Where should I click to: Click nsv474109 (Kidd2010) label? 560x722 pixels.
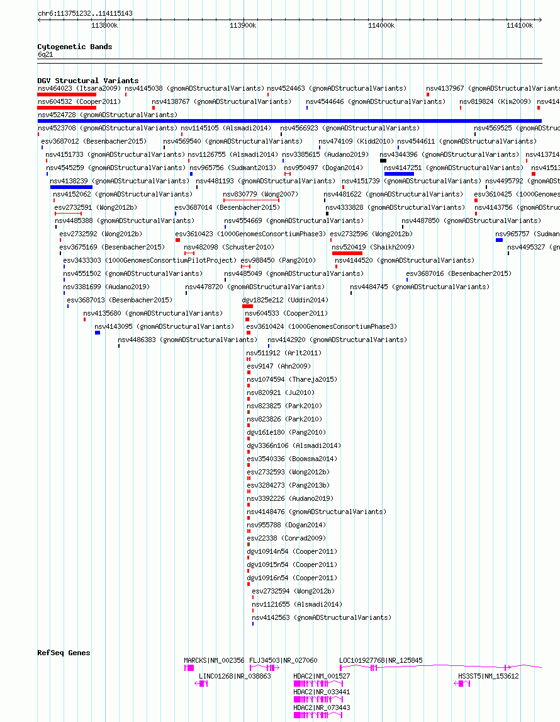(356, 141)
